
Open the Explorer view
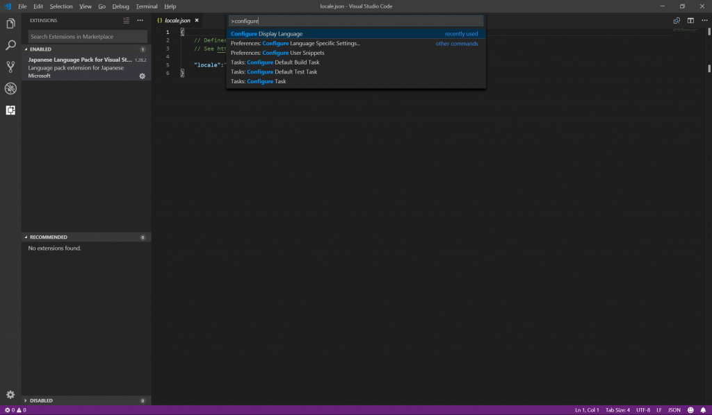pyautogui.click(x=10, y=24)
